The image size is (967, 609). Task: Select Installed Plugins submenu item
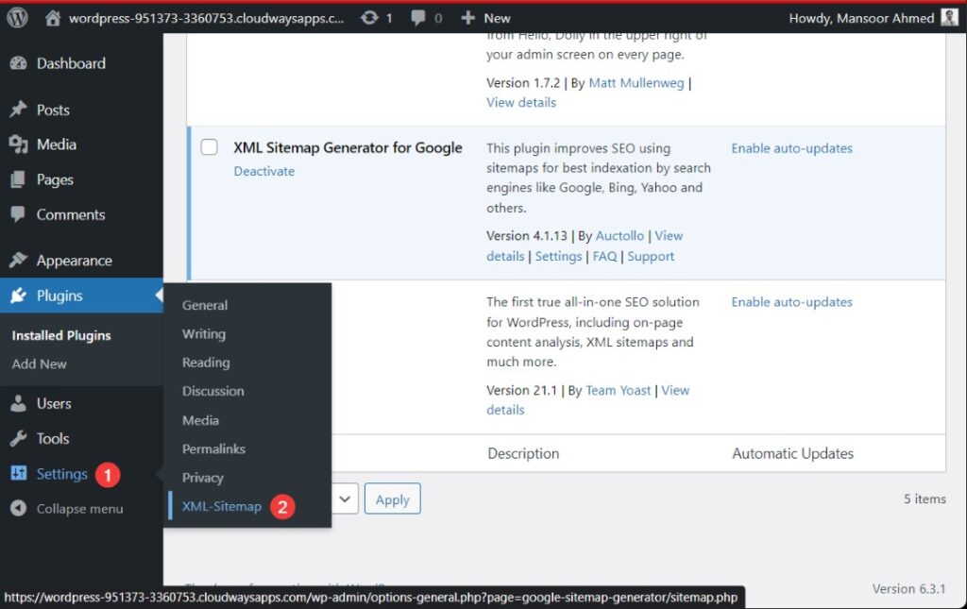(61, 335)
